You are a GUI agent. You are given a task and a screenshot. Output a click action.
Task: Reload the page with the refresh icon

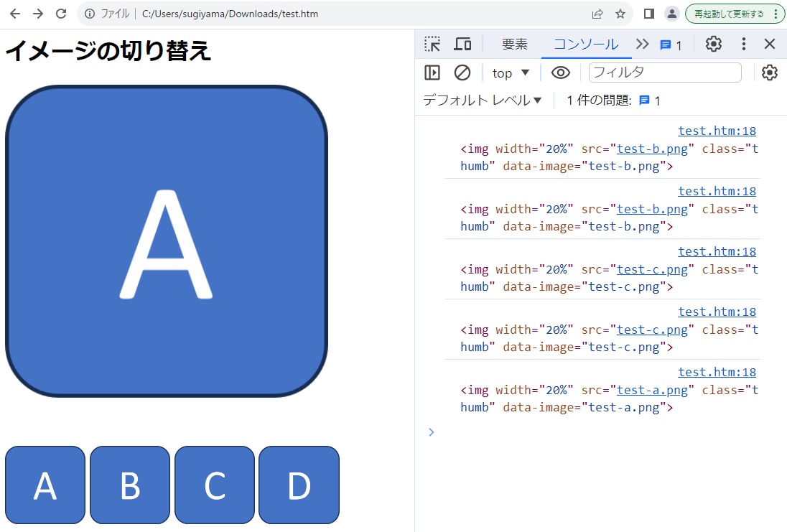point(61,14)
